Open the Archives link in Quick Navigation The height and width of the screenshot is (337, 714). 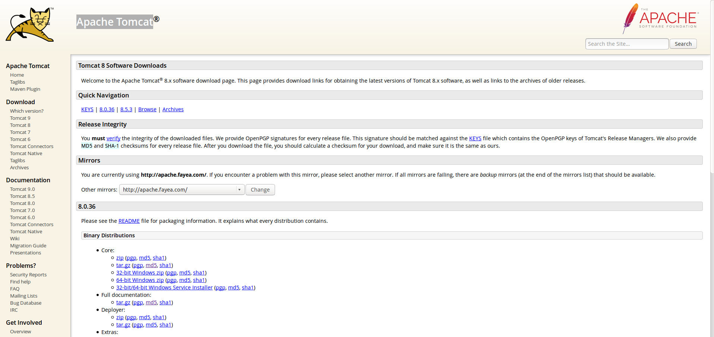[173, 109]
